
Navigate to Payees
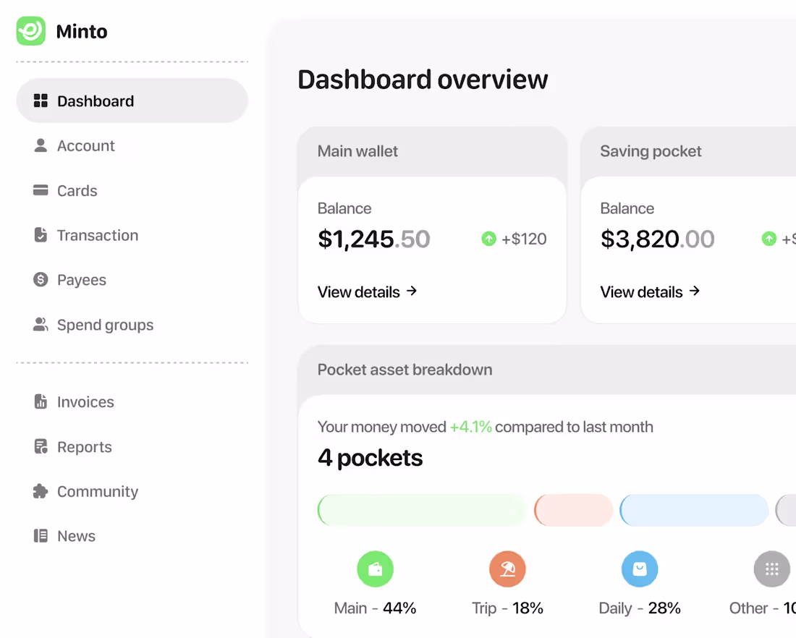tap(132, 280)
